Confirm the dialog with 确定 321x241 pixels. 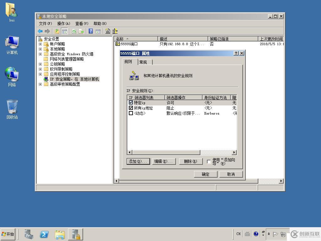click(206, 174)
